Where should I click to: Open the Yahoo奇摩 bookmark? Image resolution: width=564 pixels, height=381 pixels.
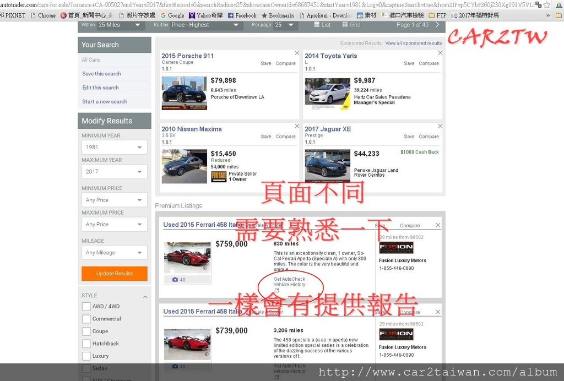pyautogui.click(x=206, y=15)
